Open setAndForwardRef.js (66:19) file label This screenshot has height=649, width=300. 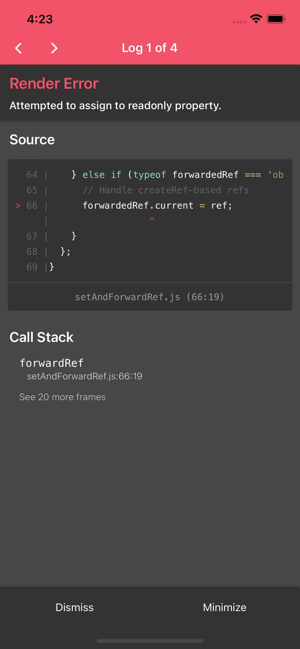coord(150,297)
